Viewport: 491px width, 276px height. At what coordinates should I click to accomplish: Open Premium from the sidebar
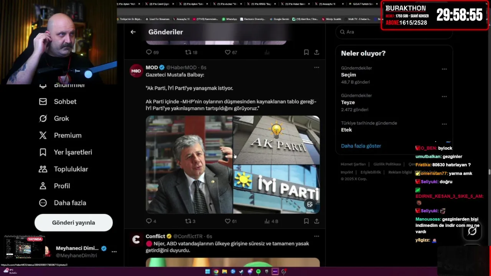[60, 135]
